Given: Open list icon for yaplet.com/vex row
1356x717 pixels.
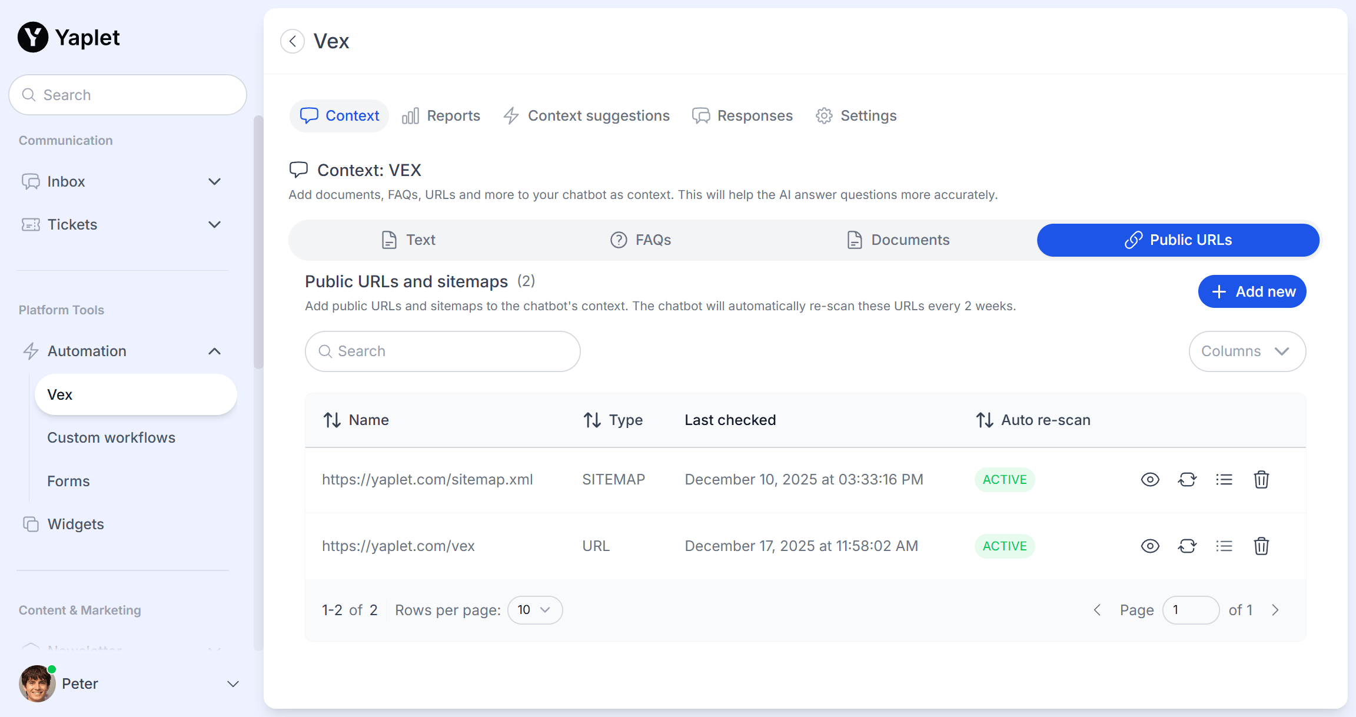Looking at the screenshot, I should pyautogui.click(x=1224, y=546).
